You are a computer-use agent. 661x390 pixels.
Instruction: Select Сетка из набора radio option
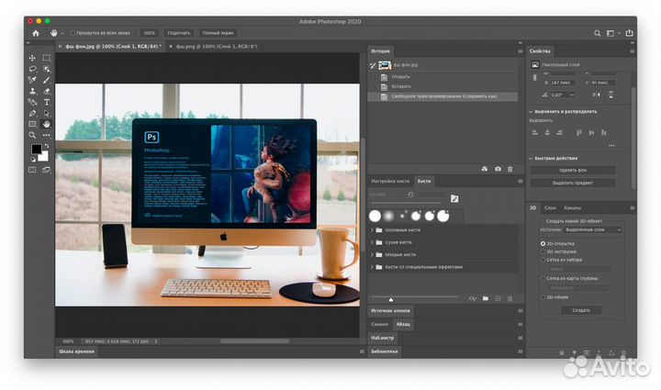point(543,260)
